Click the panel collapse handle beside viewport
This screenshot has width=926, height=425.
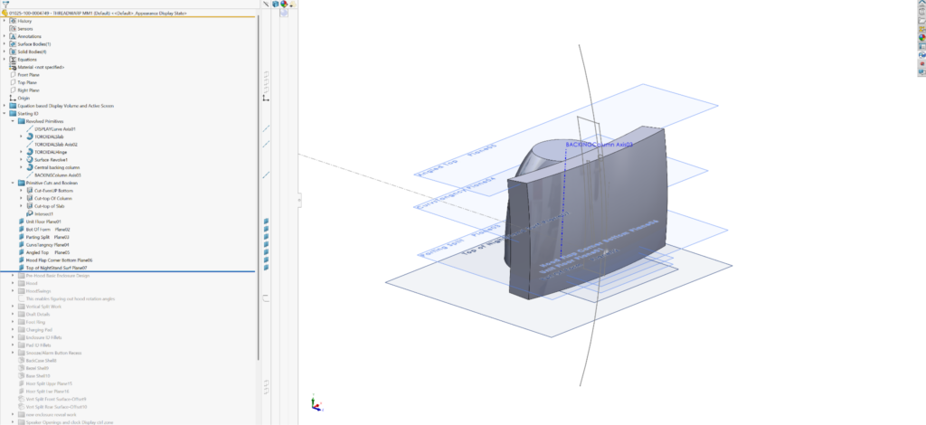pos(299,200)
